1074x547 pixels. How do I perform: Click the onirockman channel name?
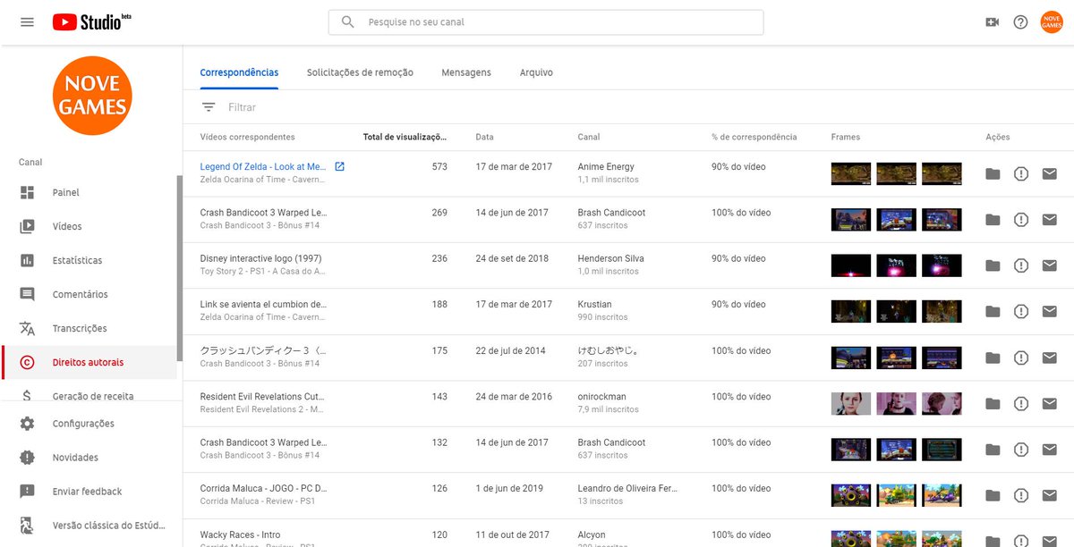tap(602, 396)
